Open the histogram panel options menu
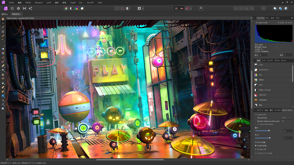This screenshot has height=165, width=294. coord(292,18)
